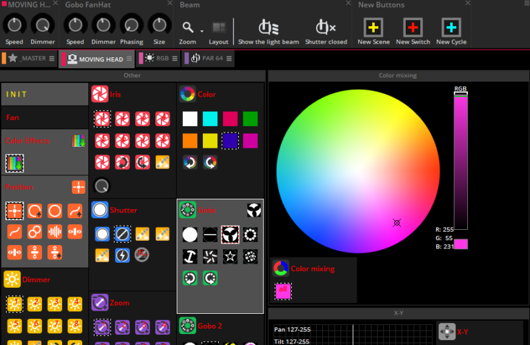Click the RGB intensity vertical slider
The image size is (530, 345).
(x=461, y=161)
